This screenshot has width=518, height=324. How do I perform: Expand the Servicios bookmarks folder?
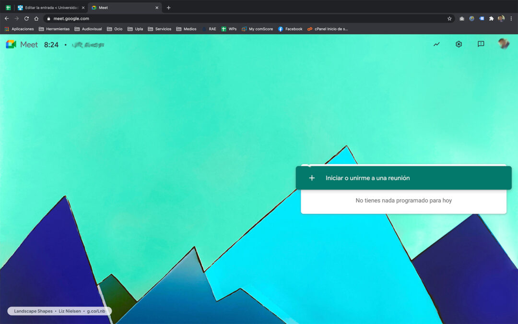160,29
